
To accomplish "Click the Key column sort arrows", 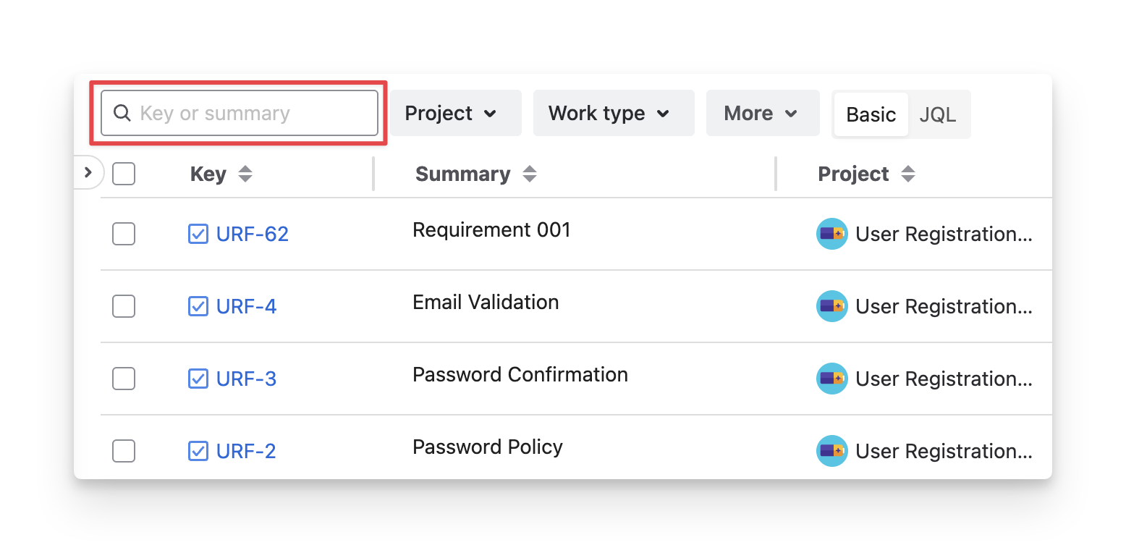I will [x=245, y=174].
